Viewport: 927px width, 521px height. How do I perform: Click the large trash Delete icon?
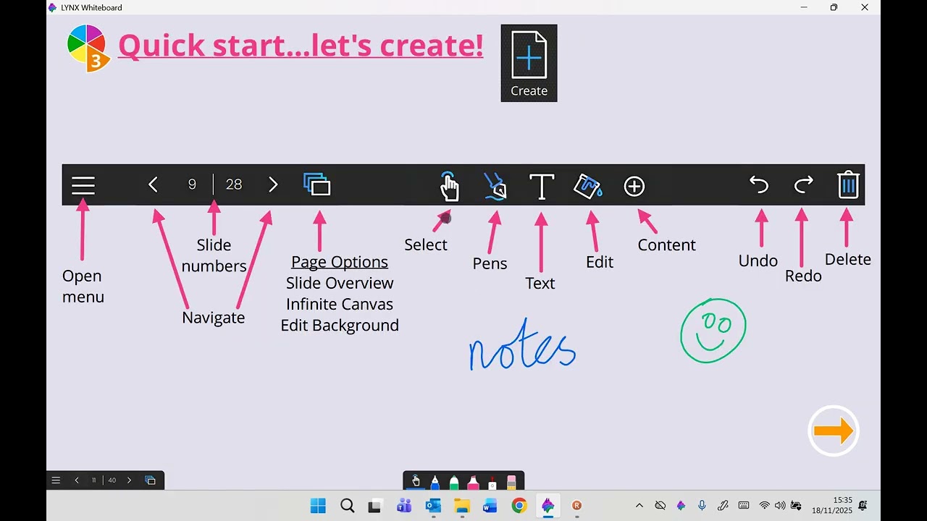click(848, 185)
